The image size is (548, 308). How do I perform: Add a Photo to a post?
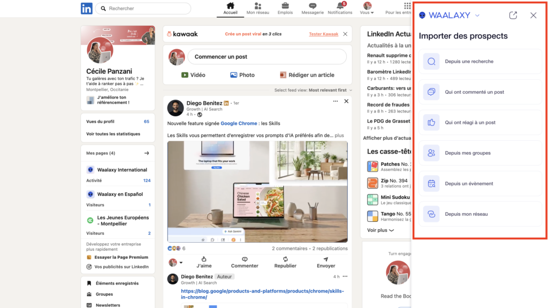(242, 75)
